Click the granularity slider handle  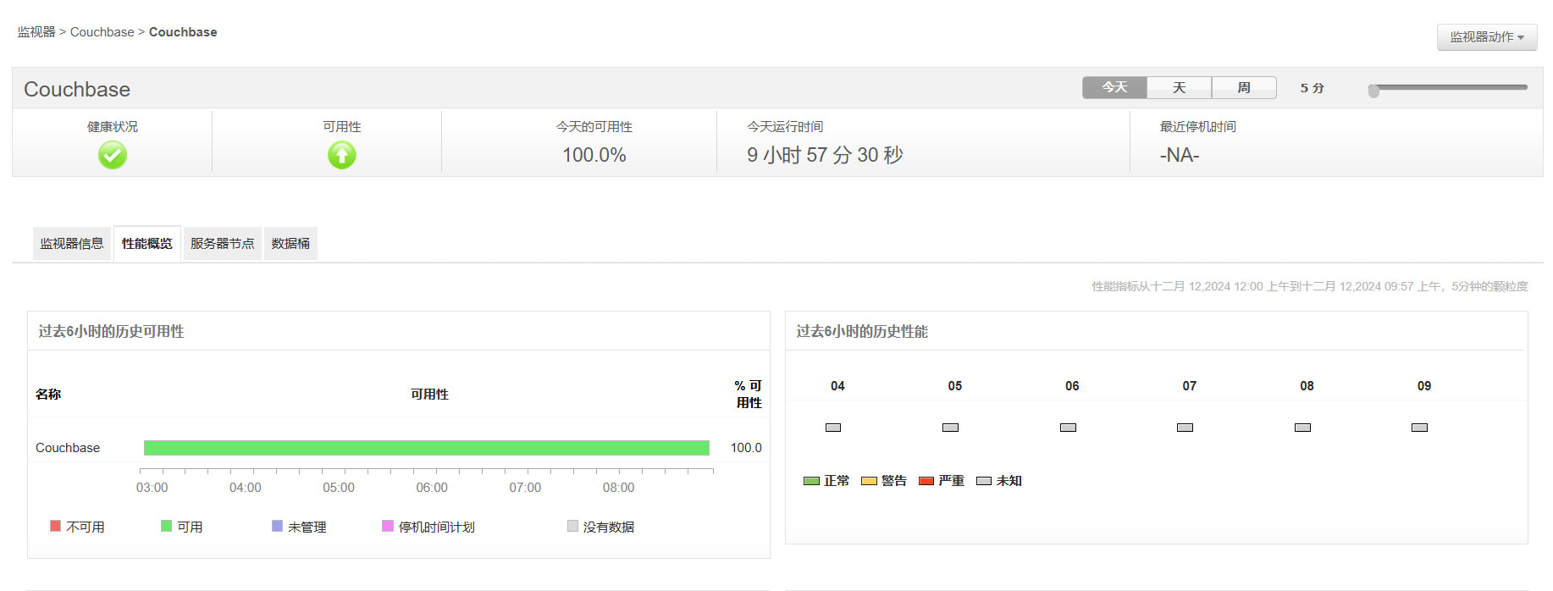click(1373, 91)
